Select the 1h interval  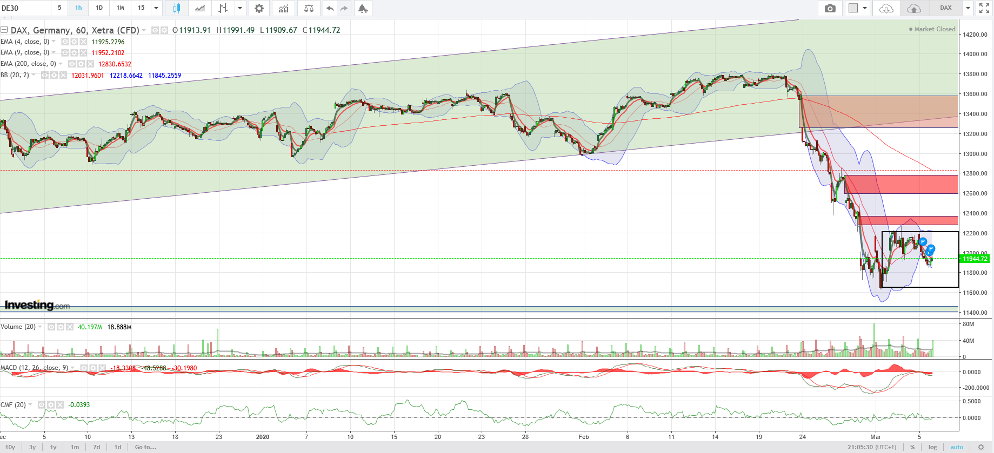point(78,8)
